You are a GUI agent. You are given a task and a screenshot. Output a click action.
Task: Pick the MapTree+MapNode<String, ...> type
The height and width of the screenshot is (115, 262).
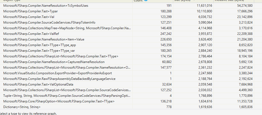point(67,28)
